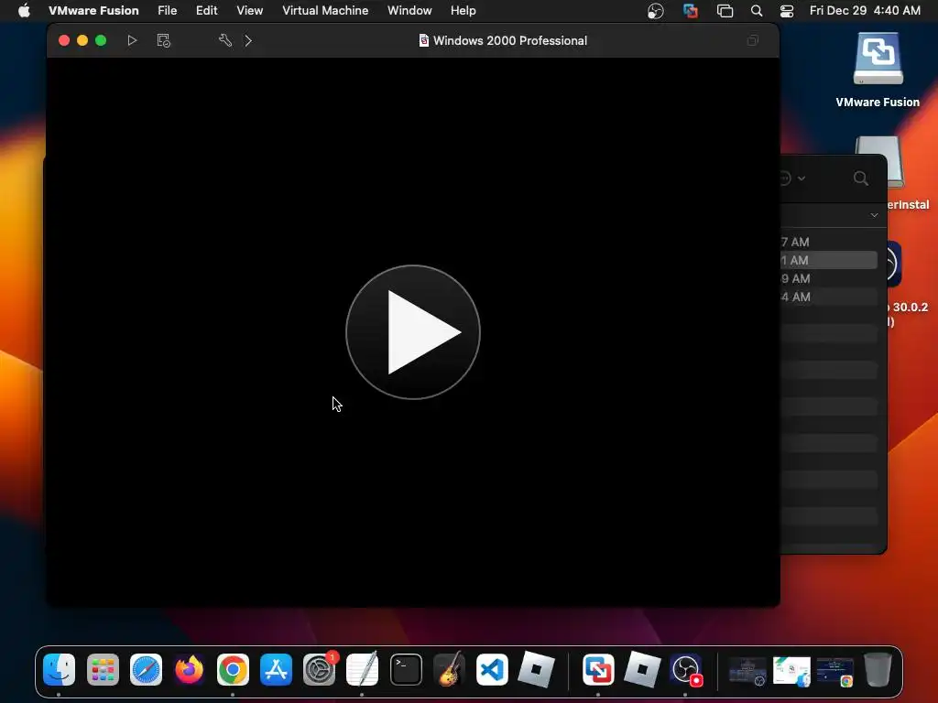Open the Roblox icon beside Visual Studio Code in Dock
938x703 pixels.
536,669
